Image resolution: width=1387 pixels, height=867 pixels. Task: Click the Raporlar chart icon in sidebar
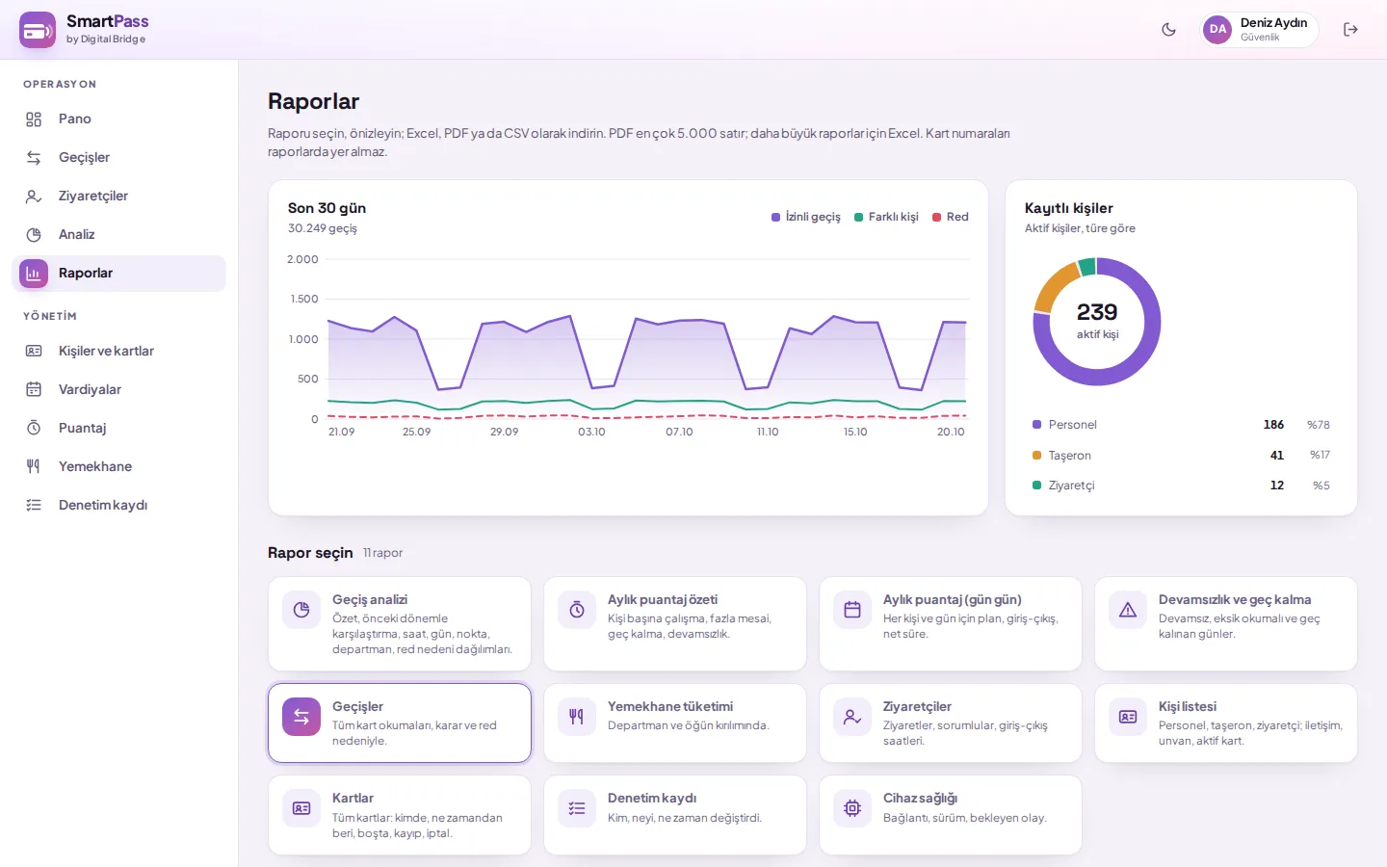click(x=34, y=274)
